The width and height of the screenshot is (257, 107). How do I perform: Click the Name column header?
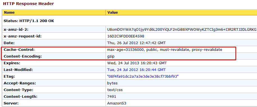click(54, 12)
